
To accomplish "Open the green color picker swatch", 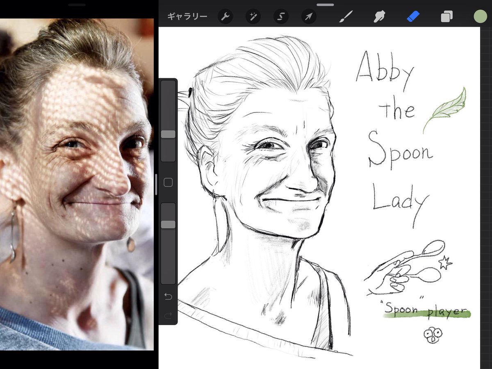I will coord(480,16).
